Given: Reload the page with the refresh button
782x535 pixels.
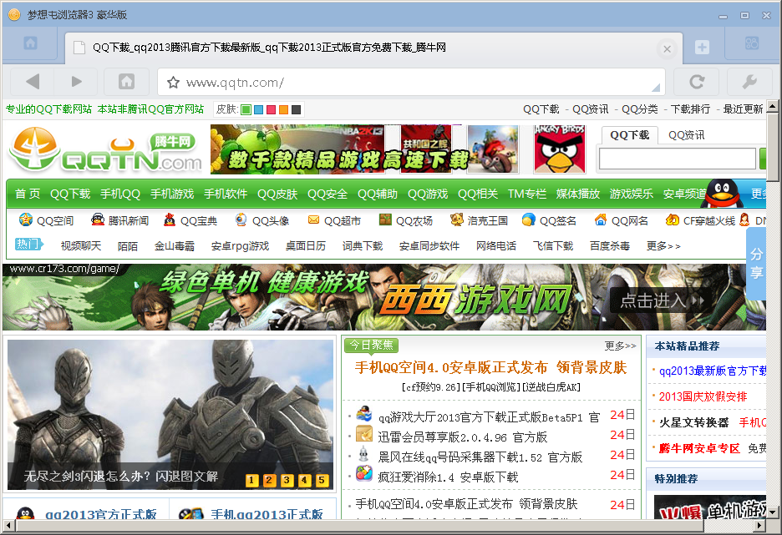Looking at the screenshot, I should 696,82.
